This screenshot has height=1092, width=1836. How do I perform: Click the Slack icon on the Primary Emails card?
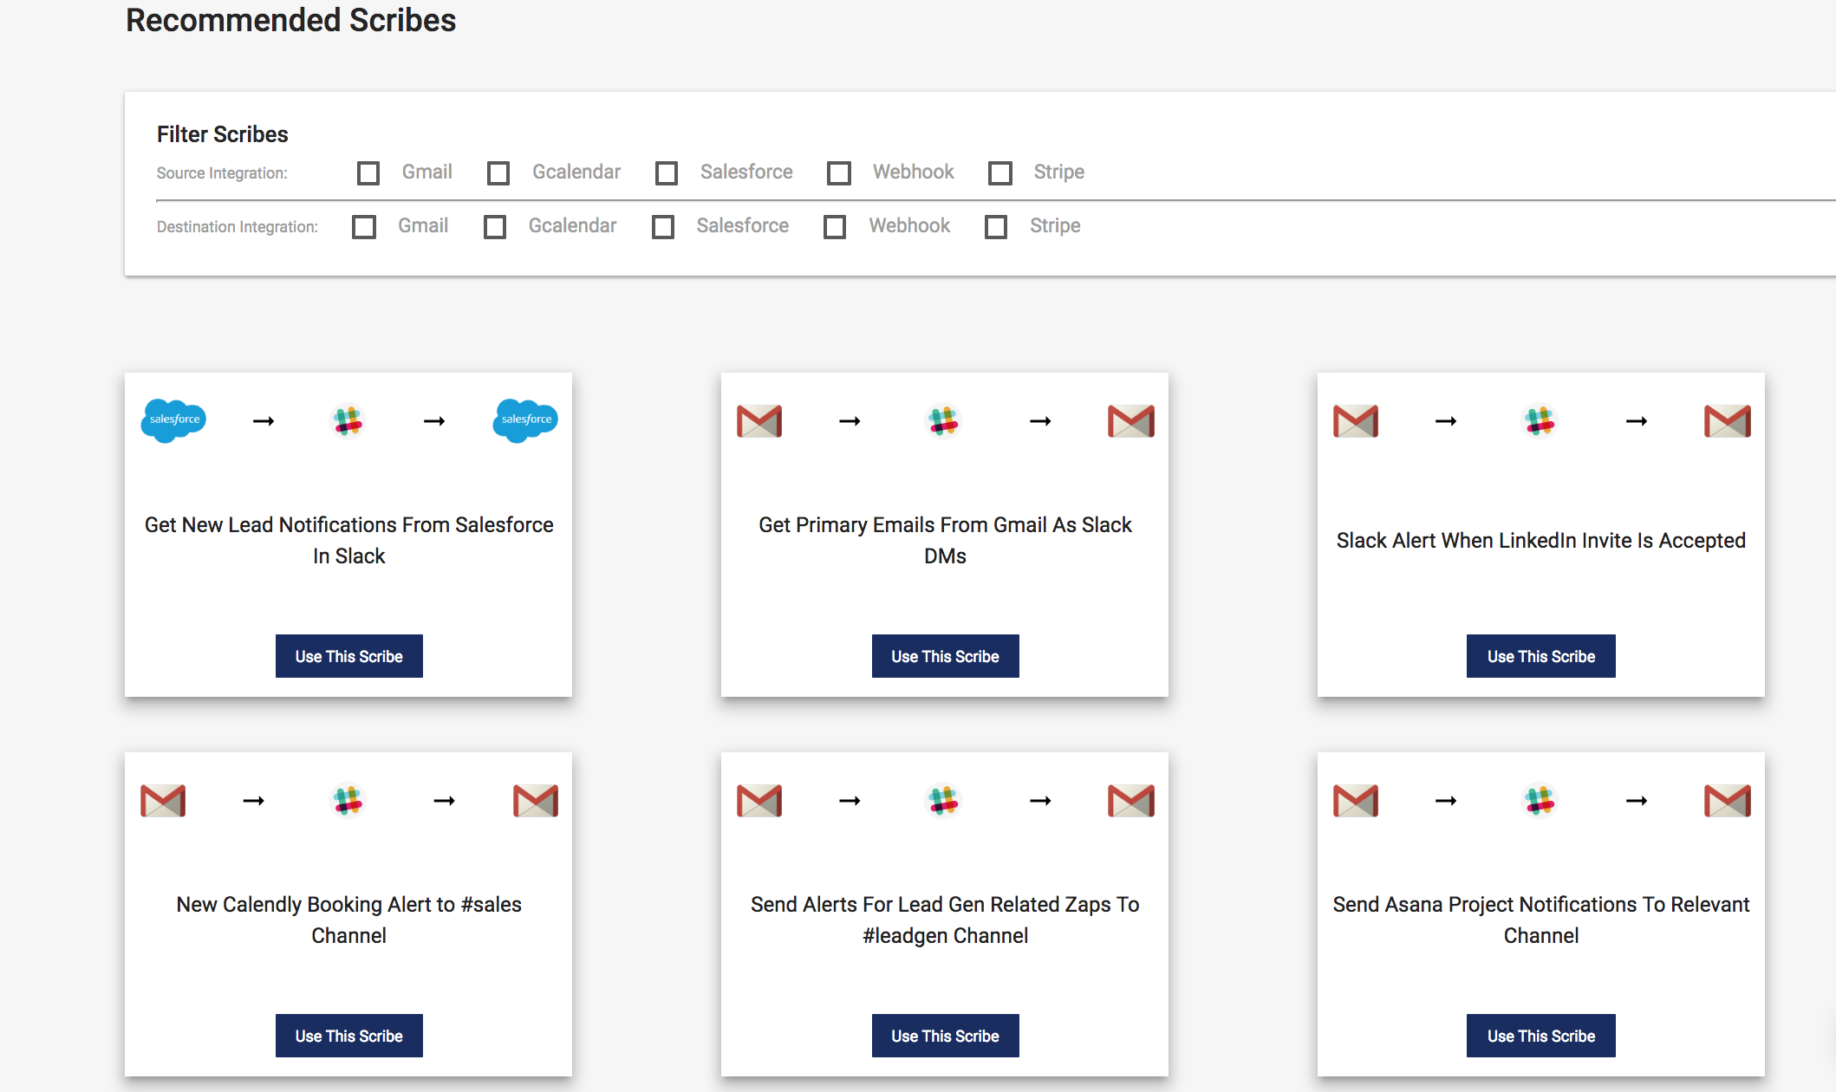point(944,421)
